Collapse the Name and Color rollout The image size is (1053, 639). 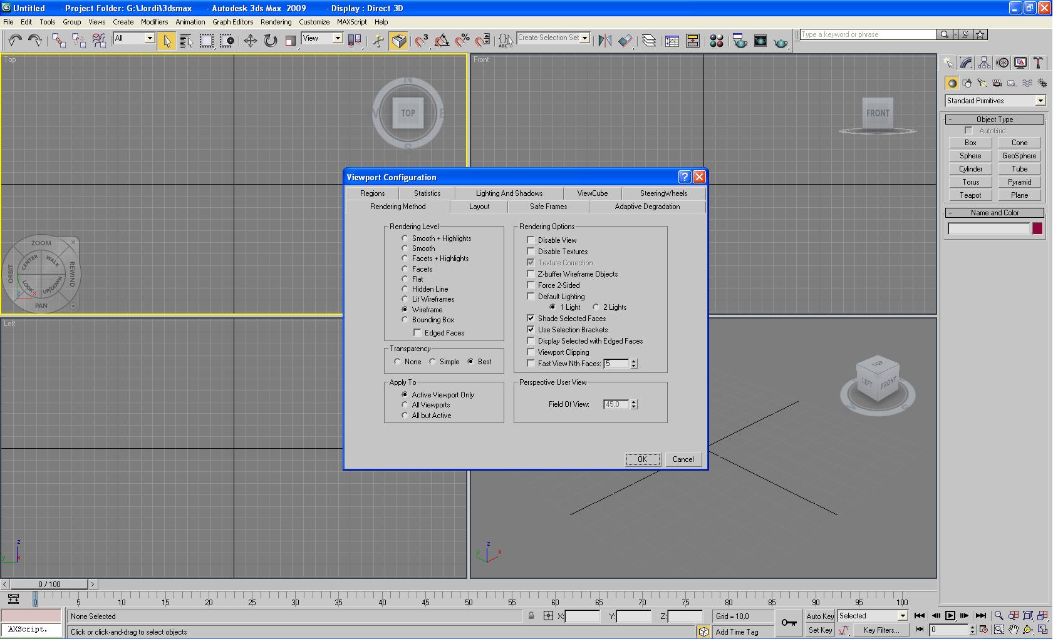995,213
